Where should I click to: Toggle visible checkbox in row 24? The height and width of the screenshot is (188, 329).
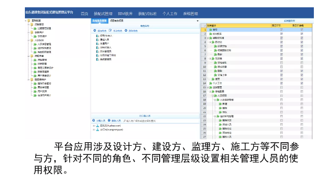[281, 125]
